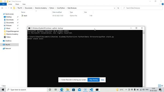Viewport: 164px width, 92px height.
Task: Switch to the Home ribbon tab
Action: 10,4
